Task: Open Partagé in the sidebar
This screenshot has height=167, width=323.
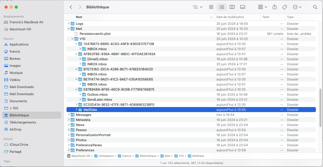Action: tap(15, 152)
